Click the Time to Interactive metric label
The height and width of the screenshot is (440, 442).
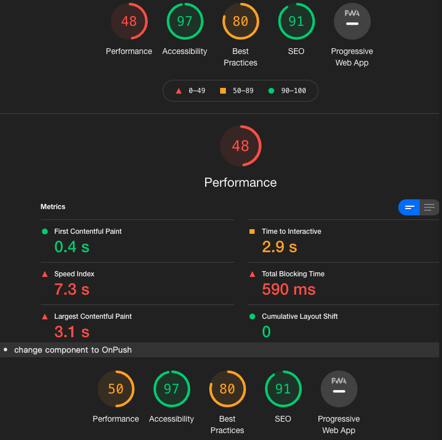(x=291, y=231)
